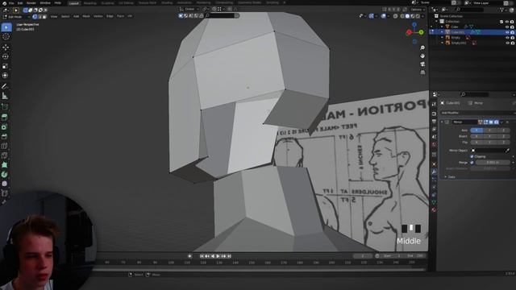Select the Scale tool
The width and height of the screenshot is (516, 290).
6,66
